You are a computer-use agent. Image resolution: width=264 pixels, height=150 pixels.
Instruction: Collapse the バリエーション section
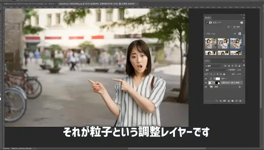coord(205,34)
